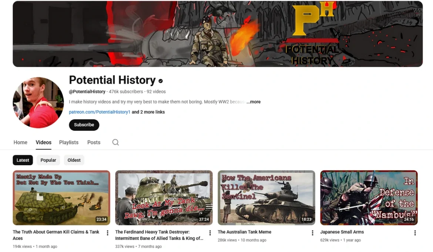Click '286k views • 10 months ago' text

242,240
